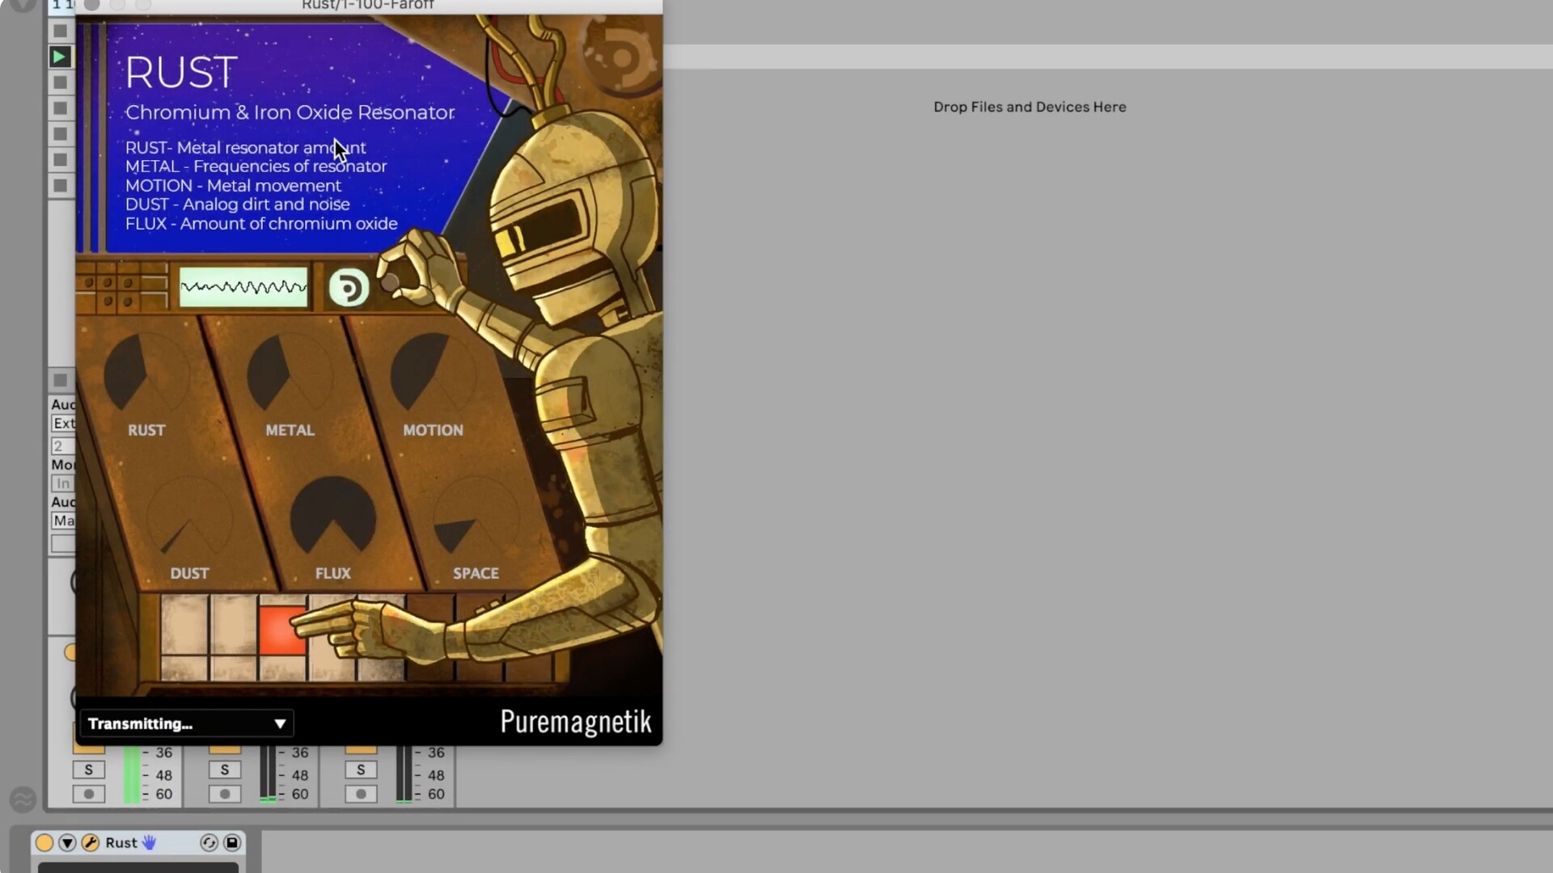The height and width of the screenshot is (873, 1553).
Task: Open the input channel '2' dropdown
Action: coord(63,445)
